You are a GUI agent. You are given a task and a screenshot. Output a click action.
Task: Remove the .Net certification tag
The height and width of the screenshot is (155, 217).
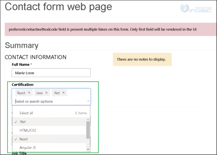point(63,93)
